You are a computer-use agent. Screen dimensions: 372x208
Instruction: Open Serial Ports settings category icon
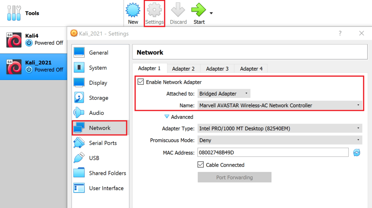pyautogui.click(x=79, y=143)
